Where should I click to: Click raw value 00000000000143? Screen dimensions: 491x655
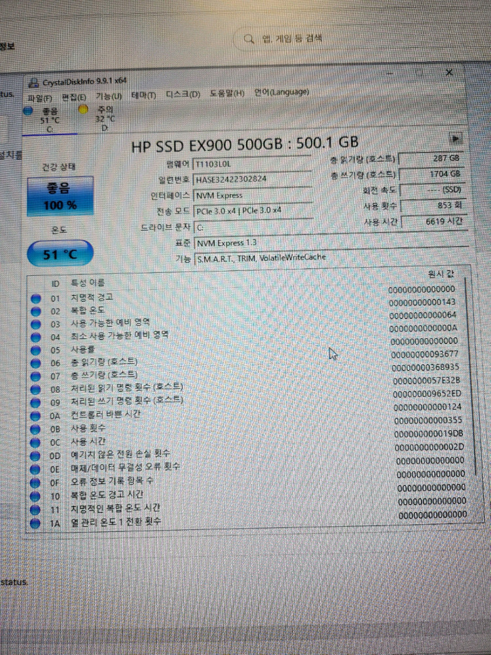pyautogui.click(x=422, y=303)
